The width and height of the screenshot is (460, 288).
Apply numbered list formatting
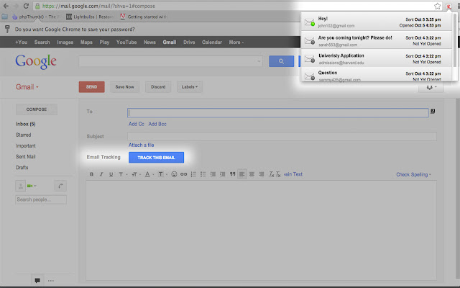(x=193, y=174)
